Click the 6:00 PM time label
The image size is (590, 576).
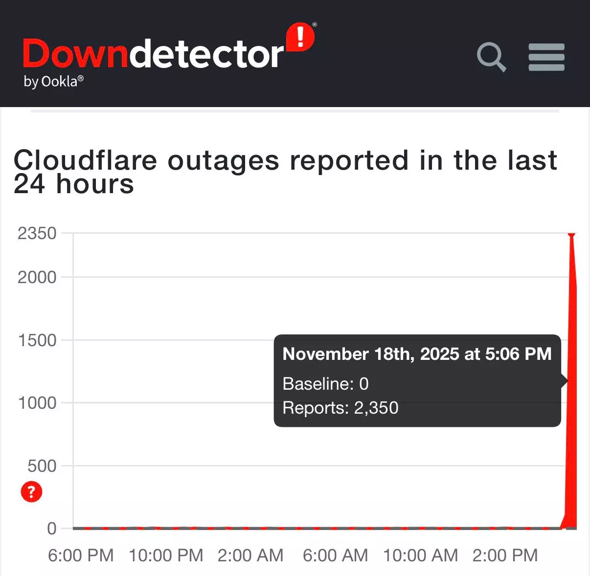[81, 555]
